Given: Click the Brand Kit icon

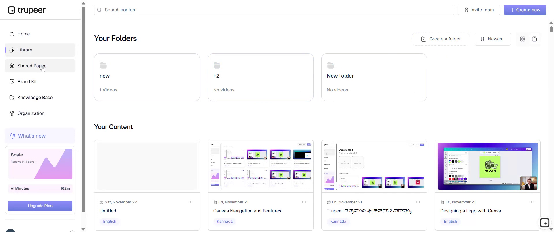Looking at the screenshot, I should pyautogui.click(x=12, y=82).
